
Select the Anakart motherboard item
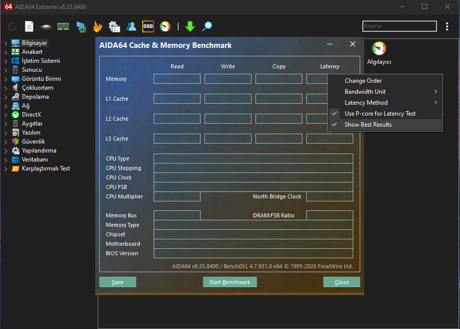(x=32, y=52)
